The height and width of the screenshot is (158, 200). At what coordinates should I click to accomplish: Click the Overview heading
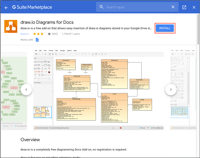click(30, 140)
